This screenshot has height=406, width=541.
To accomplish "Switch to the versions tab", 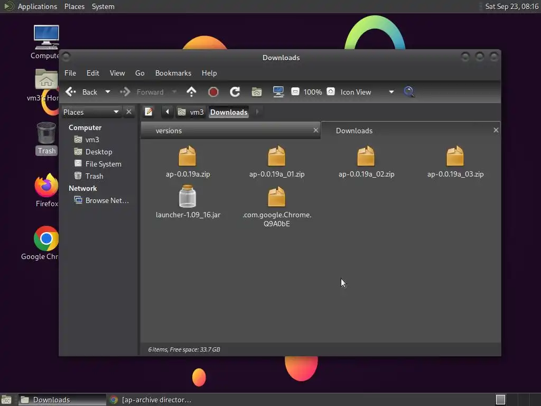I will (x=230, y=131).
